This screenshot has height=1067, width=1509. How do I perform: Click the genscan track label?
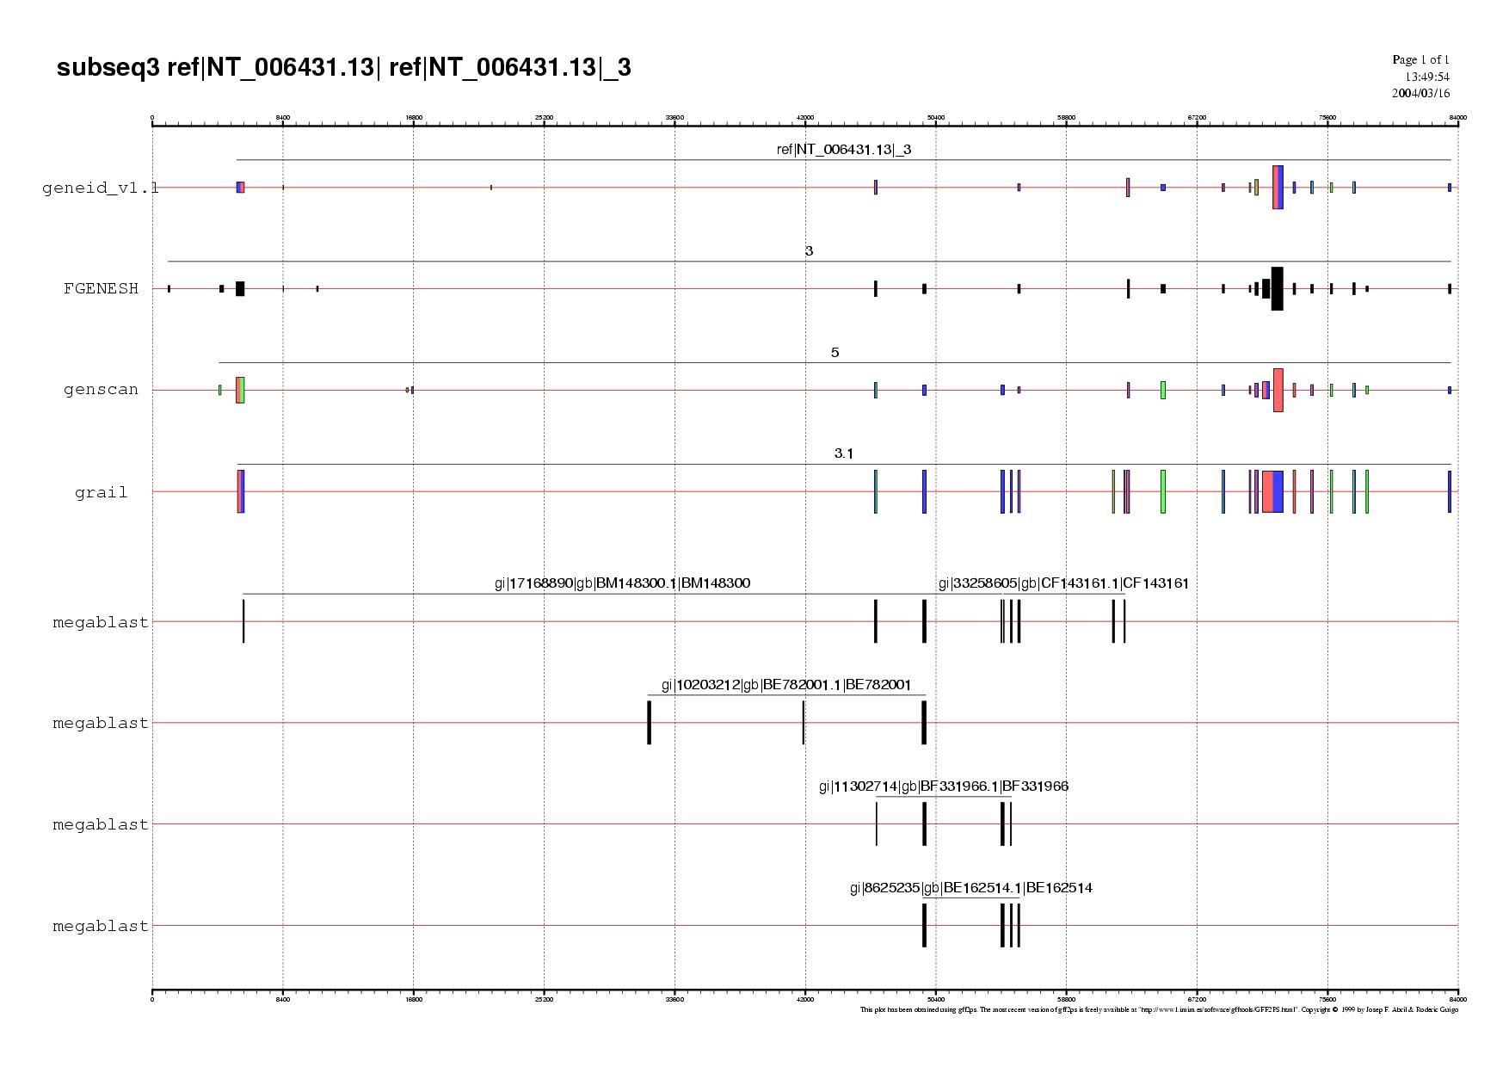(x=101, y=390)
